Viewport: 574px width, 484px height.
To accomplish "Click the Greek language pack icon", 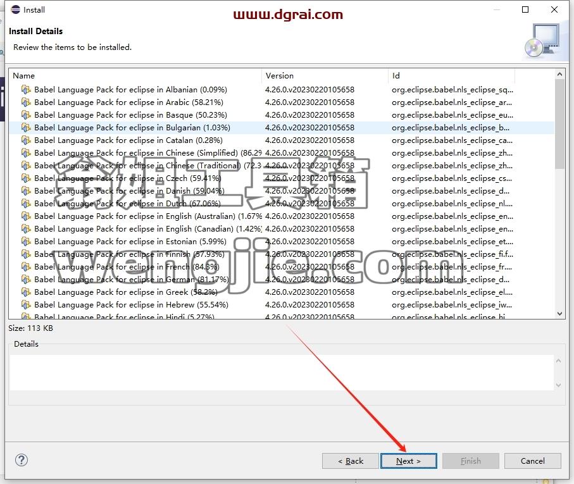I will (26, 292).
